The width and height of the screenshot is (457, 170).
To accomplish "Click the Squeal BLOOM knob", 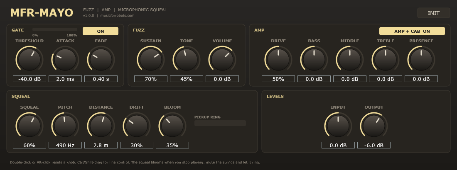I will point(172,126).
